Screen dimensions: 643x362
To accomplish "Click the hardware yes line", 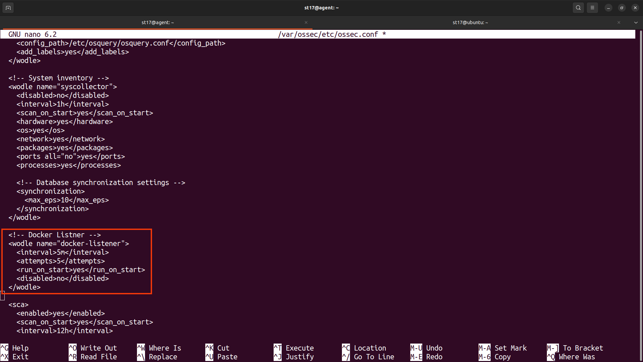I will 65,122.
